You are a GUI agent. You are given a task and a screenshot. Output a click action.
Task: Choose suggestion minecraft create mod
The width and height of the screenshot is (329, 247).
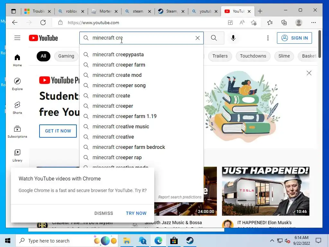[x=141, y=75]
